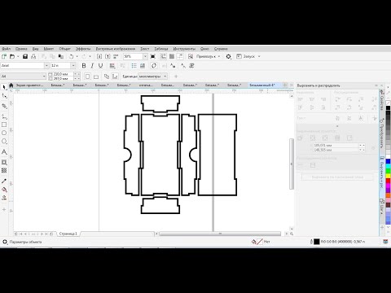The image size is (391, 293).
Task: Pick the blue swatch in color palette
Action: tap(388, 162)
